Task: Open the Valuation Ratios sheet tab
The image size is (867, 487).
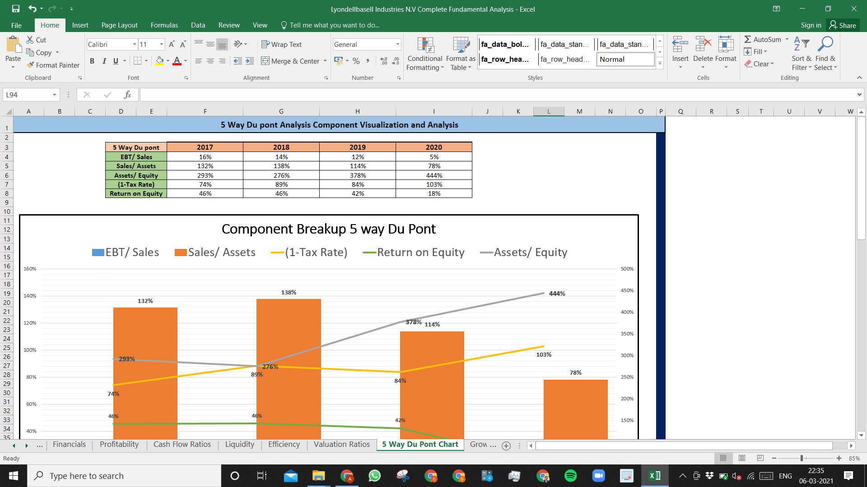Action: click(x=342, y=445)
